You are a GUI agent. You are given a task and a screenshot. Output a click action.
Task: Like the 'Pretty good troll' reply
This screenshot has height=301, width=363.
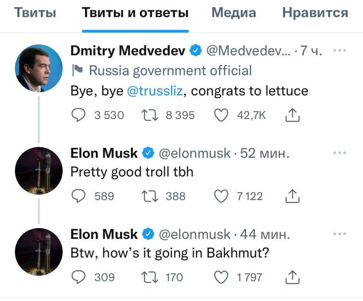click(x=220, y=196)
